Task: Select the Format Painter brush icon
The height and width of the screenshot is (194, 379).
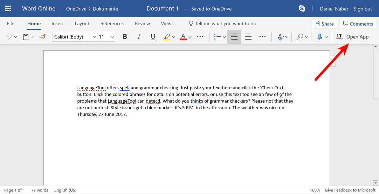Action: (42, 37)
